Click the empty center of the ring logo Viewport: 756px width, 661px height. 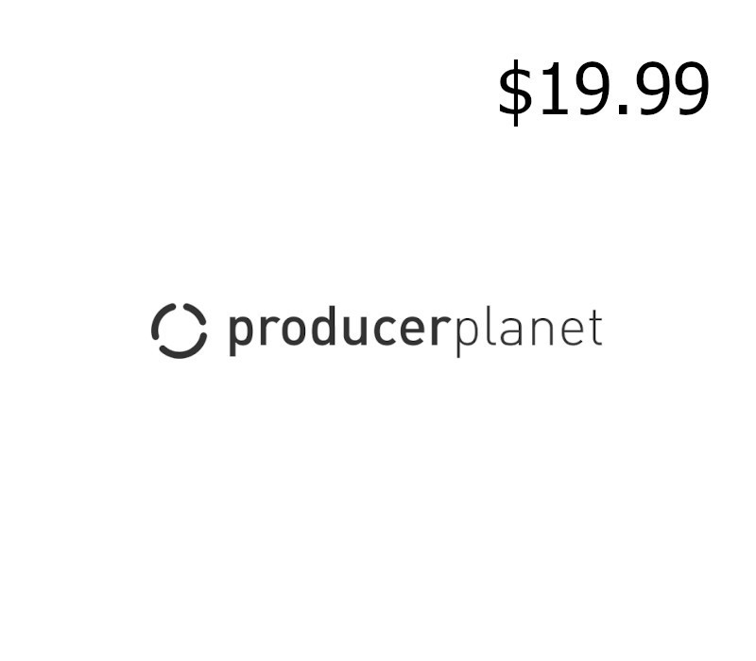[179, 330]
